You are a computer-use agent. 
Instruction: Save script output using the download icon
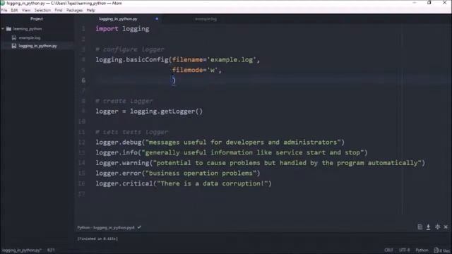coord(429,227)
